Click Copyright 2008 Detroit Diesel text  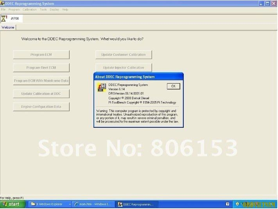click(129, 98)
